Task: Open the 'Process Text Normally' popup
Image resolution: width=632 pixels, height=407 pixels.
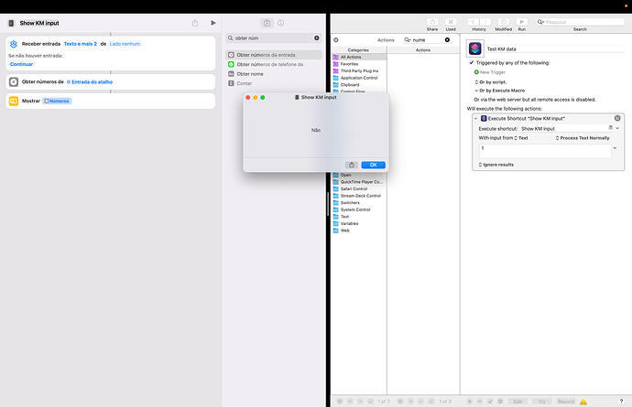Action: (583, 138)
